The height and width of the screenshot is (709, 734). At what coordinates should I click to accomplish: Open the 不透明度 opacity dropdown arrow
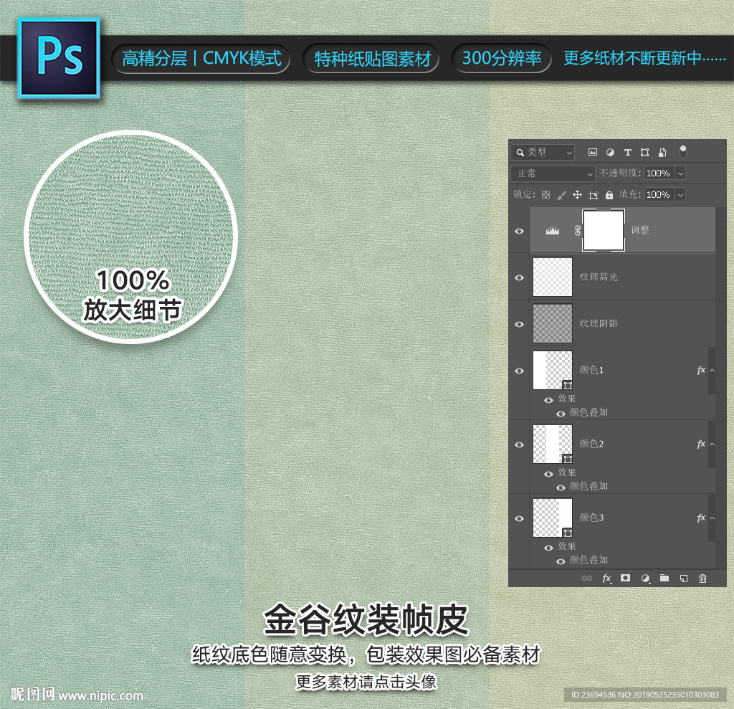(680, 173)
